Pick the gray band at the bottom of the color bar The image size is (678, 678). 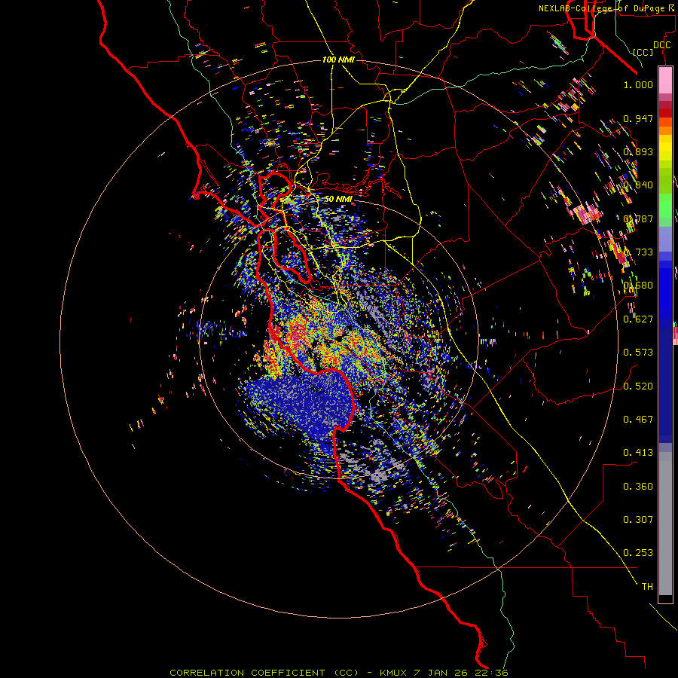click(x=665, y=524)
